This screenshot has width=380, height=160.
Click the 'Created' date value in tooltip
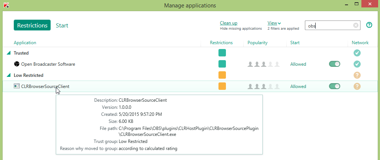click(x=140, y=114)
